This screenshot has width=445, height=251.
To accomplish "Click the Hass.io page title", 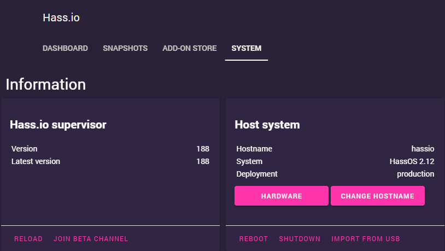I will [x=61, y=17].
